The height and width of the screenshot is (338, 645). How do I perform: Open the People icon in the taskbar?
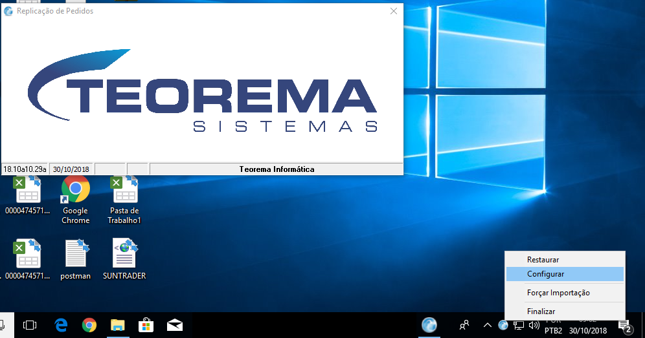tap(464, 325)
